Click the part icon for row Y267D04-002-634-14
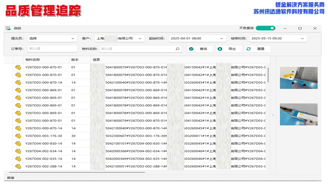The image size is (328, 184). pyautogui.click(x=18, y=151)
